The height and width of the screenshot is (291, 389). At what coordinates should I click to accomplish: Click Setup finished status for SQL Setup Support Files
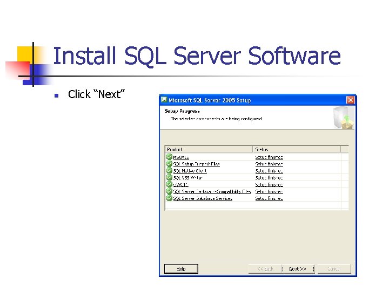point(269,164)
